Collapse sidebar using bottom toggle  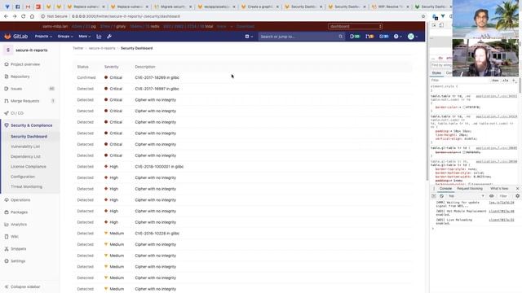tap(22, 286)
